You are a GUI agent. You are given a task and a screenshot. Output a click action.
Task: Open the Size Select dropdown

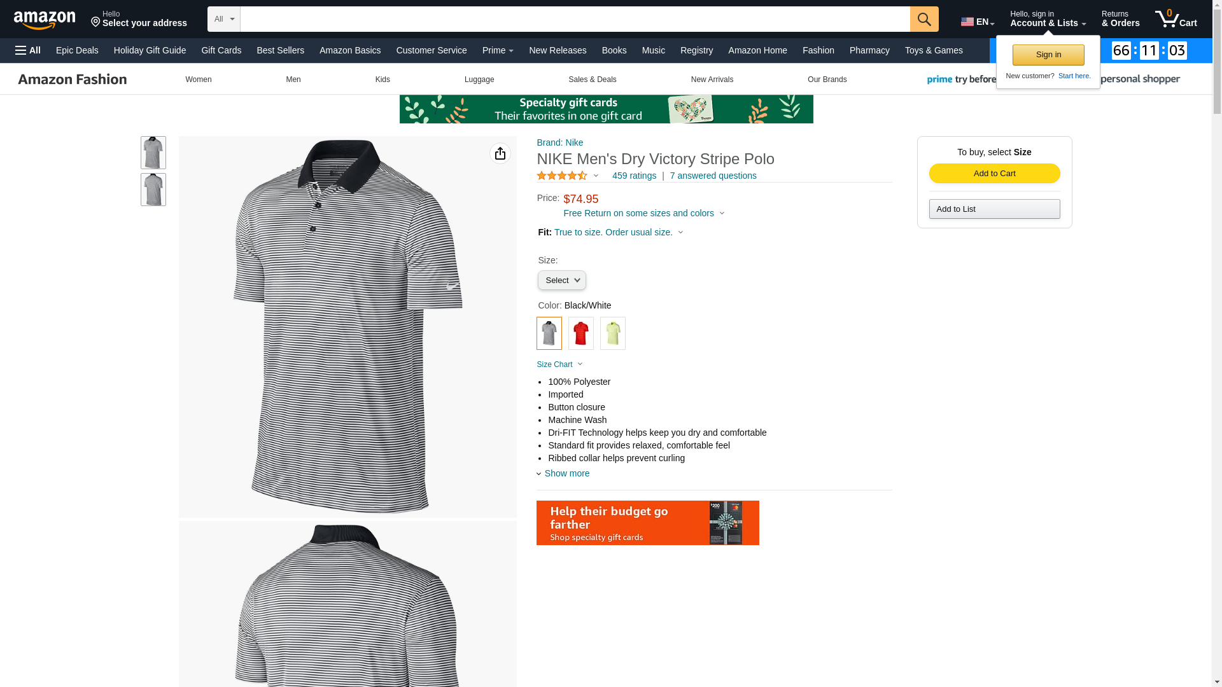click(561, 281)
